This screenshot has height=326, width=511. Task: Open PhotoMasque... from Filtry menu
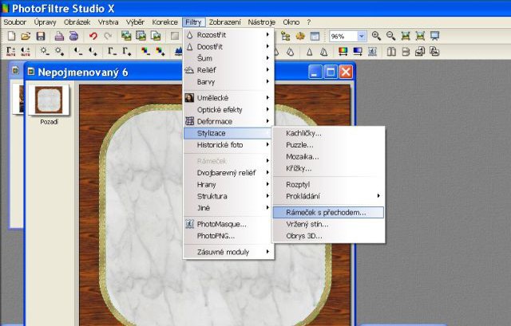(x=229, y=224)
